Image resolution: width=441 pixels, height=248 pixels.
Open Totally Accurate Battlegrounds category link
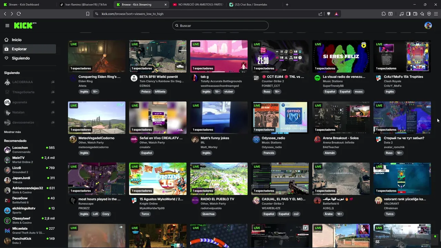click(x=221, y=81)
